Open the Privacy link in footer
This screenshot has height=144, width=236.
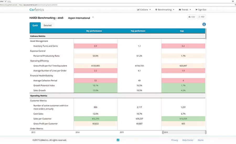point(175,140)
